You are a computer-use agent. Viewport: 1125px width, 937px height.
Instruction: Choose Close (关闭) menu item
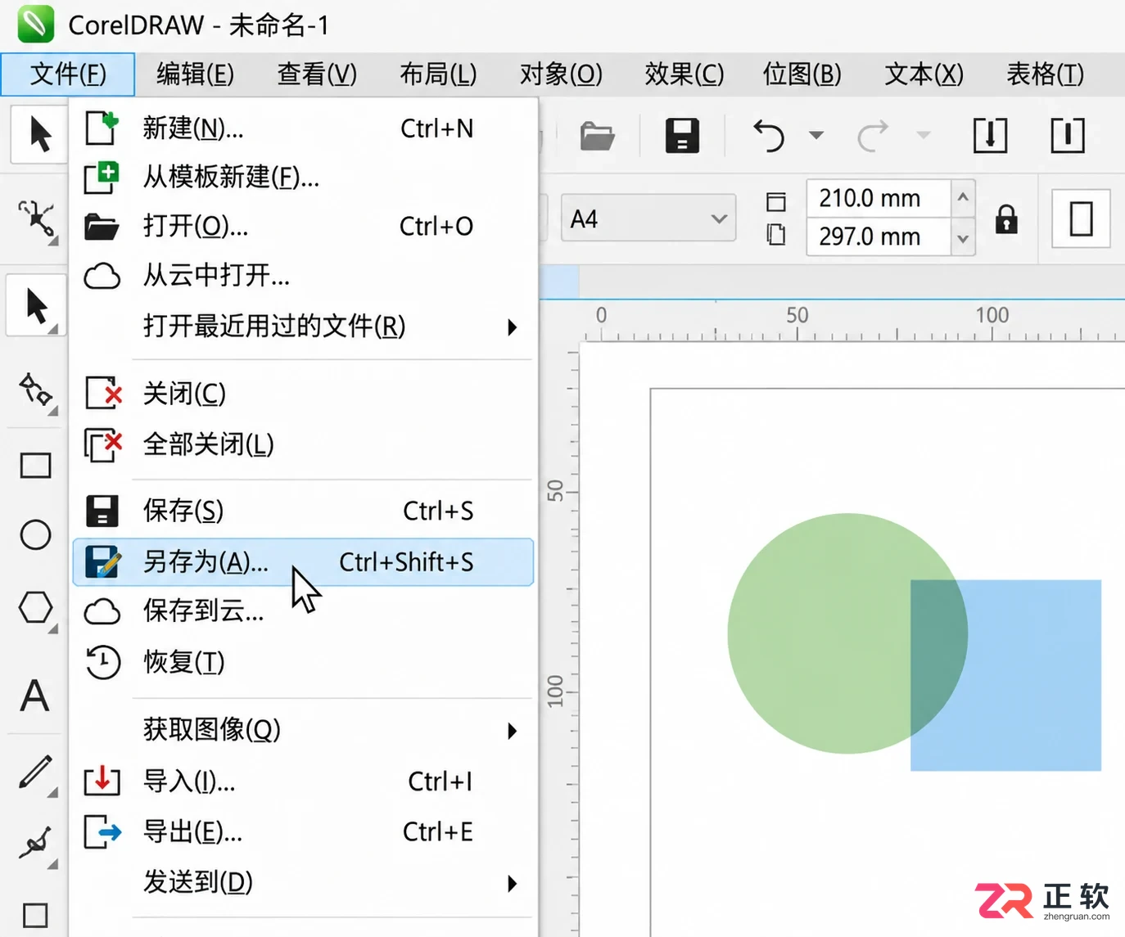tap(303, 394)
